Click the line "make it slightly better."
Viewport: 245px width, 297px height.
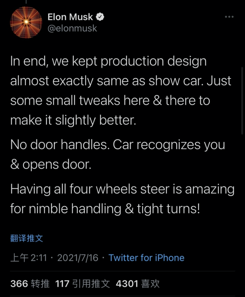(73, 120)
